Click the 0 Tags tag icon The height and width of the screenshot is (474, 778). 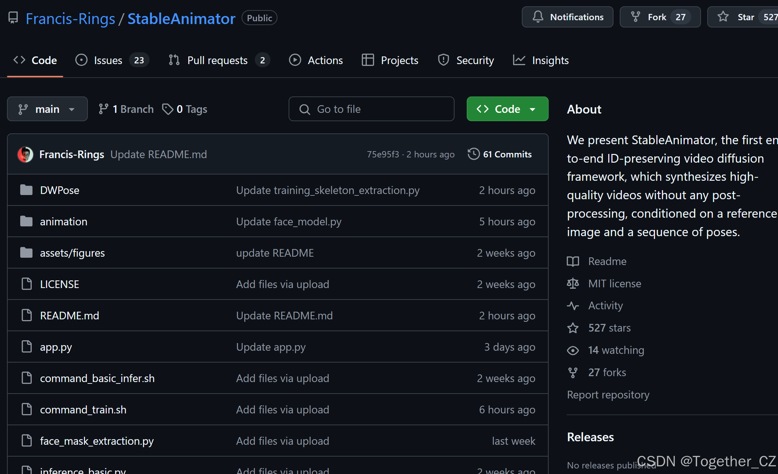coord(168,109)
